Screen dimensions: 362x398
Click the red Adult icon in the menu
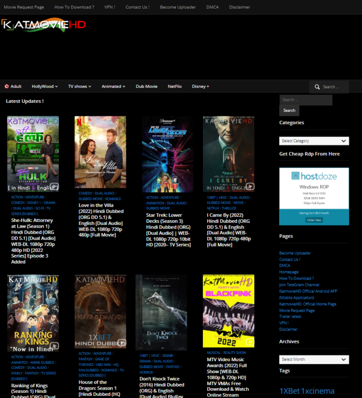click(7, 86)
